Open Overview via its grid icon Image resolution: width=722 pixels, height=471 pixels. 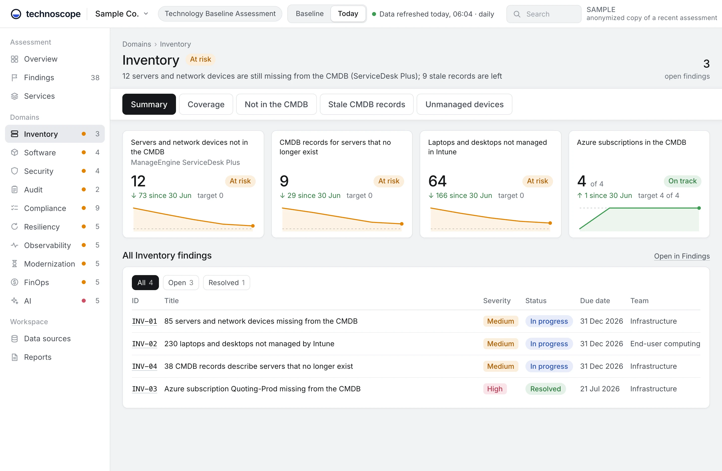[14, 59]
